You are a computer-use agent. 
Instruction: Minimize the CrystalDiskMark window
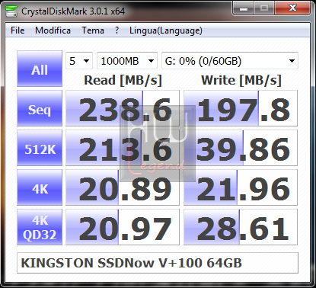click(243, 8)
